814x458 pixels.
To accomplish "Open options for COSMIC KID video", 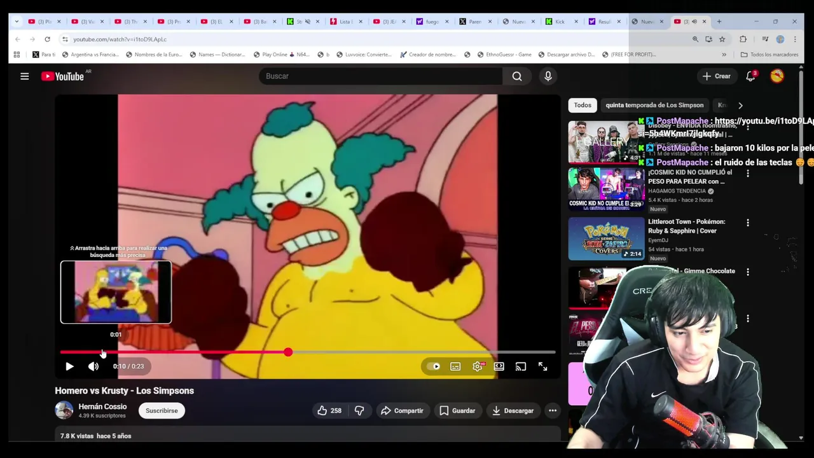I will (x=748, y=173).
